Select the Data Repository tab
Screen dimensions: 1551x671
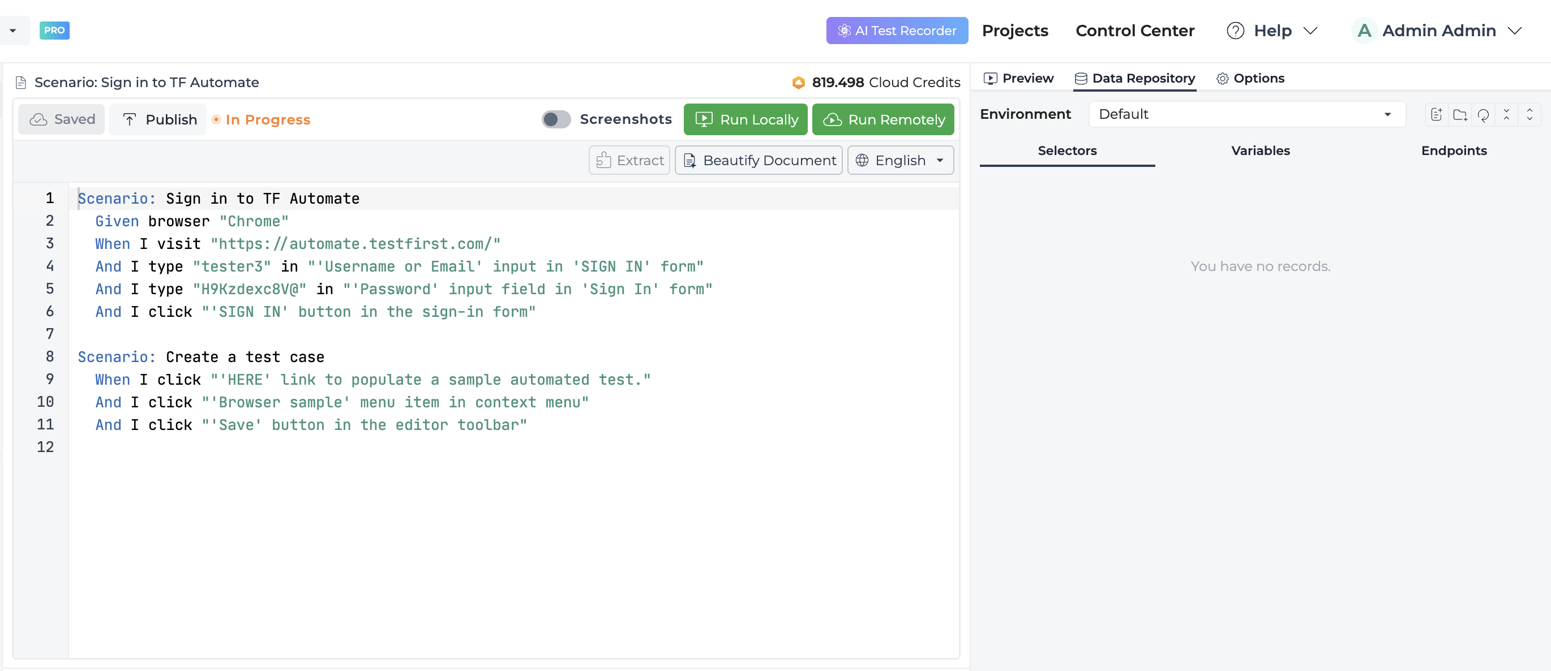[1135, 78]
